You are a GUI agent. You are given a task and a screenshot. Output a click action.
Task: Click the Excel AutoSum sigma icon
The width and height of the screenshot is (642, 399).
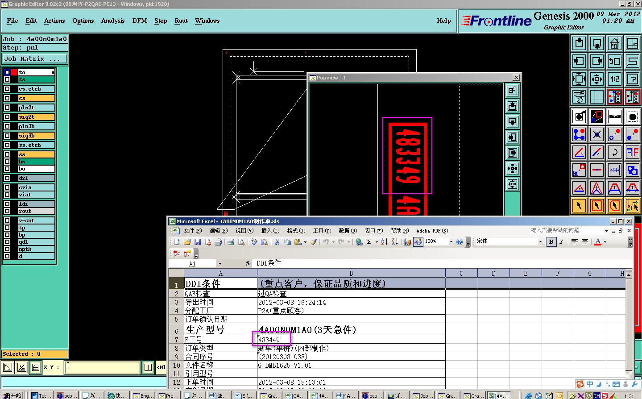point(369,242)
